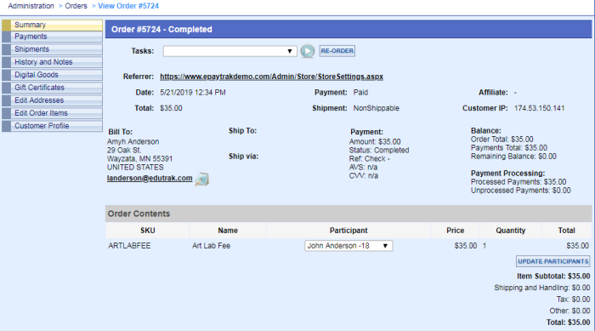Image resolution: width=595 pixels, height=331 pixels.
Task: Select the Art Lab Fee name cell
Action: click(x=211, y=246)
